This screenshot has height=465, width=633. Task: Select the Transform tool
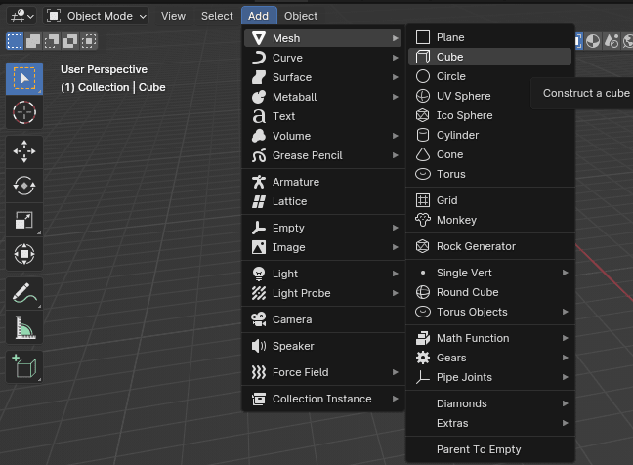[x=24, y=255]
